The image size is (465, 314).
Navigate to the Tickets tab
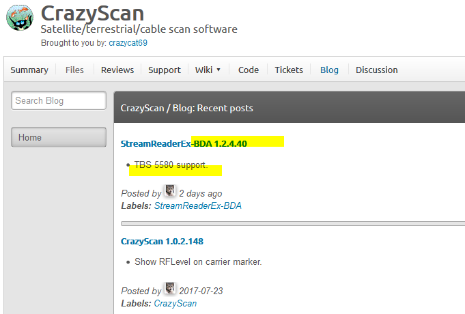coord(289,70)
